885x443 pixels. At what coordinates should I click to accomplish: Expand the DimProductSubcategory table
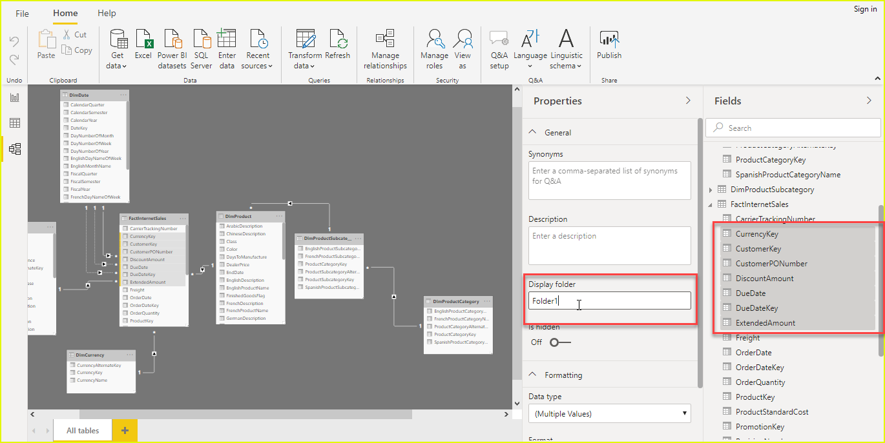pos(711,190)
